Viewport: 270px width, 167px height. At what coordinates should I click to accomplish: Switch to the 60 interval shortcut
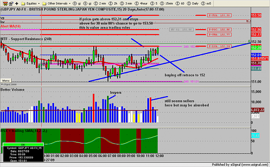click(x=180, y=3)
